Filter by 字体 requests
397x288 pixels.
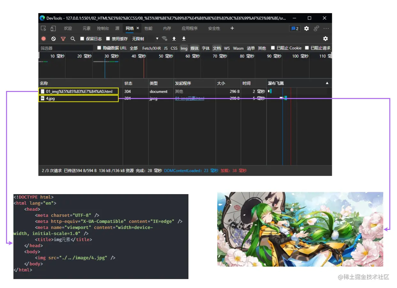point(206,48)
